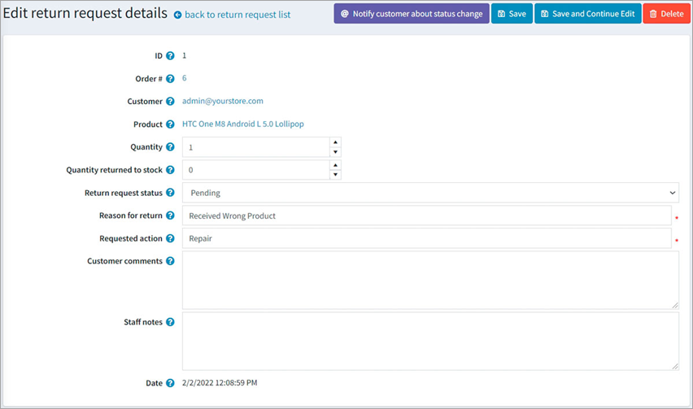Click the Staff notes help icon
Image resolution: width=693 pixels, height=409 pixels.
170,322
